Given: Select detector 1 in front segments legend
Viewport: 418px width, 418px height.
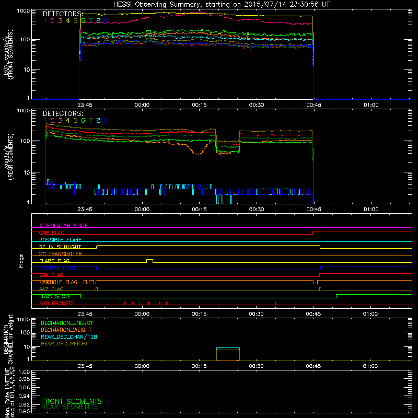Looking at the screenshot, I should click(45, 21).
